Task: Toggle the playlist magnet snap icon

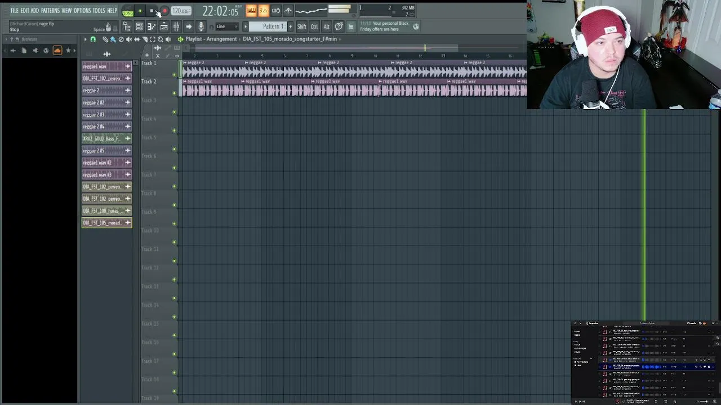Action: (x=93, y=39)
